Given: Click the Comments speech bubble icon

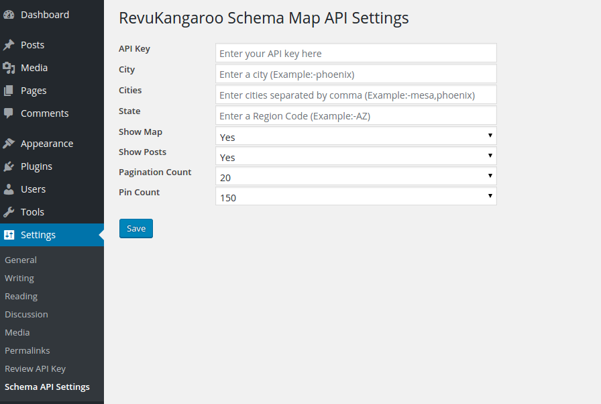Looking at the screenshot, I should click(x=9, y=113).
